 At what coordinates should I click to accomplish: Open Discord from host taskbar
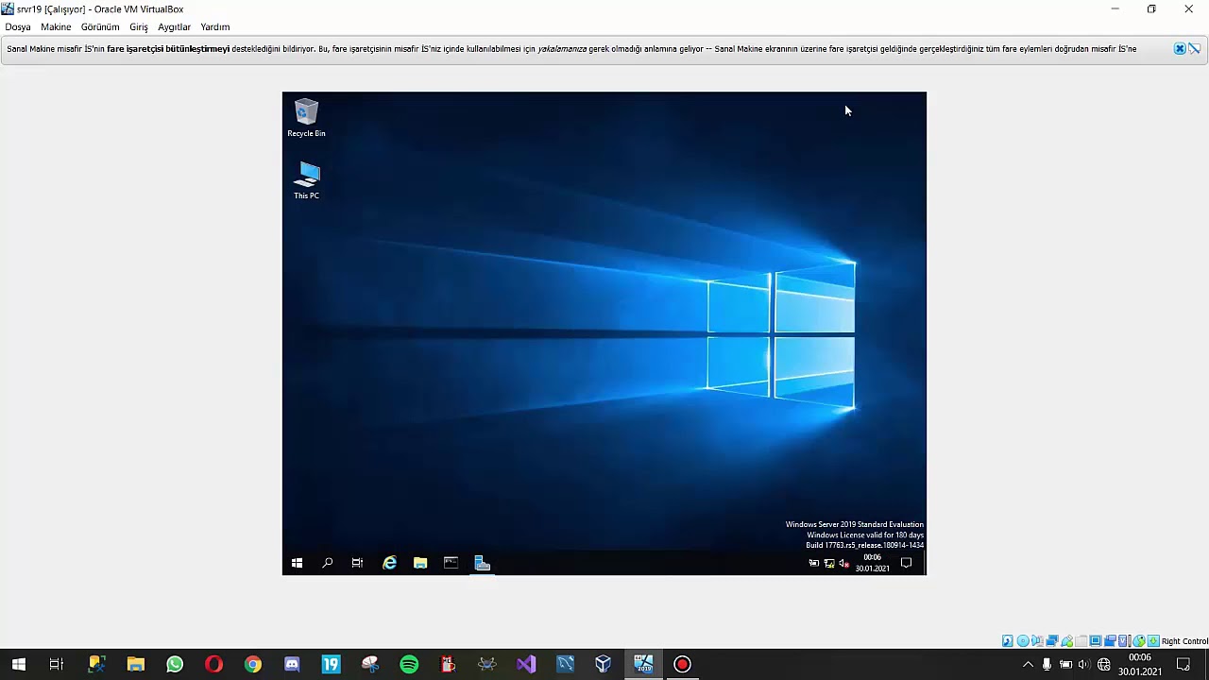click(292, 665)
